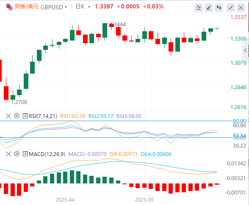
Task: Click the 0.00321 MACD axis label
Action: point(236,178)
